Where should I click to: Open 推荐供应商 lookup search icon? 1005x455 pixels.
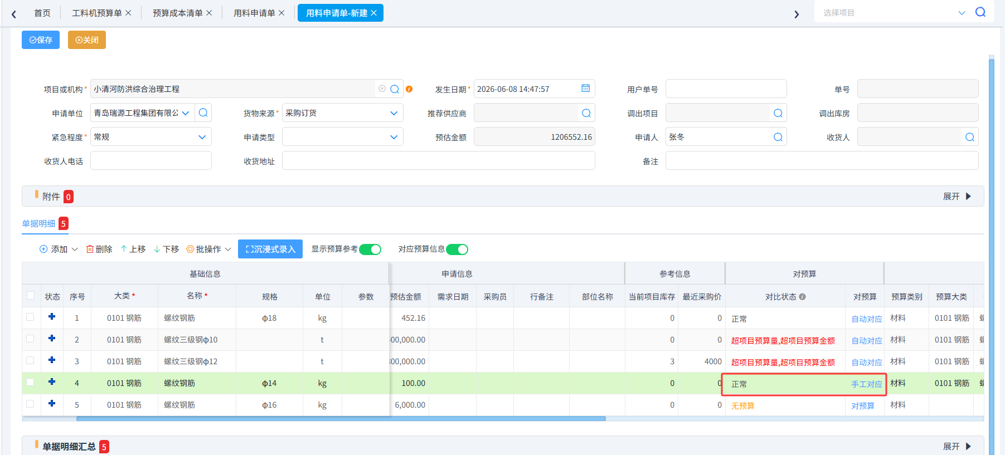586,113
